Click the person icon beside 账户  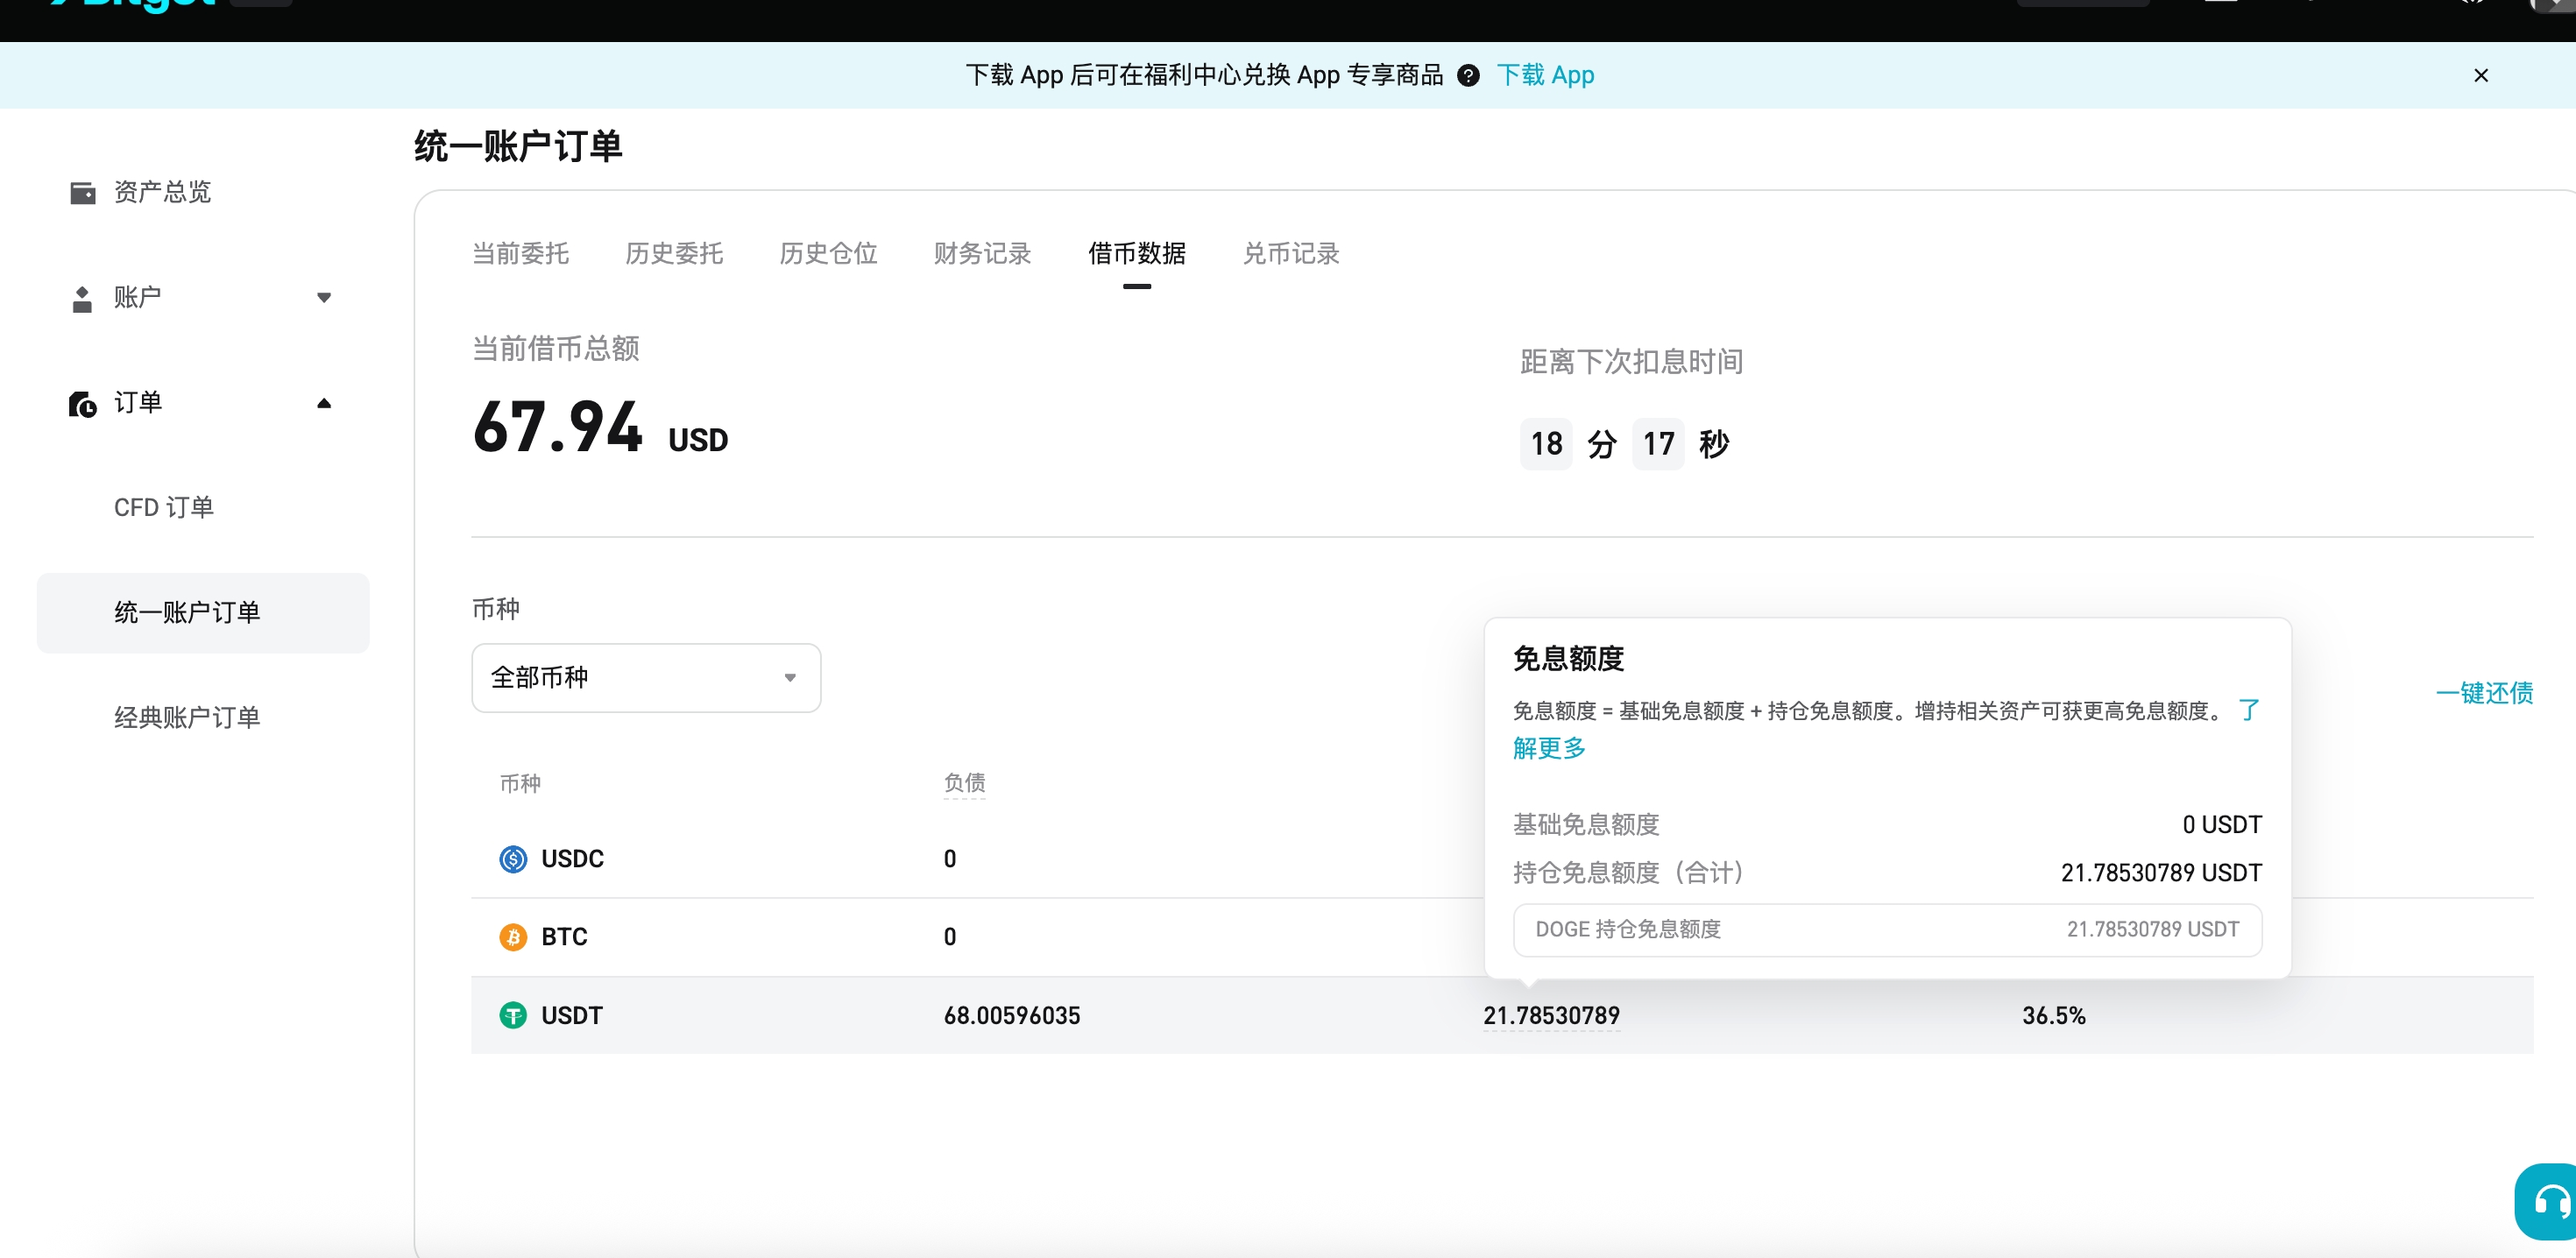[82, 298]
